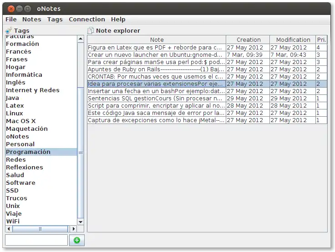335x252 pixels.
Task: Select the Personal tag
Action: 41,144
